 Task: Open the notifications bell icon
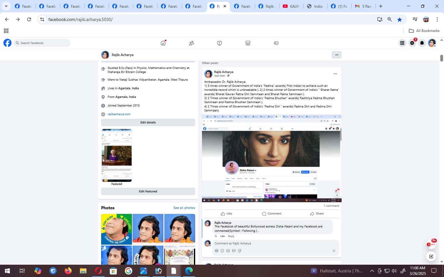(422, 43)
